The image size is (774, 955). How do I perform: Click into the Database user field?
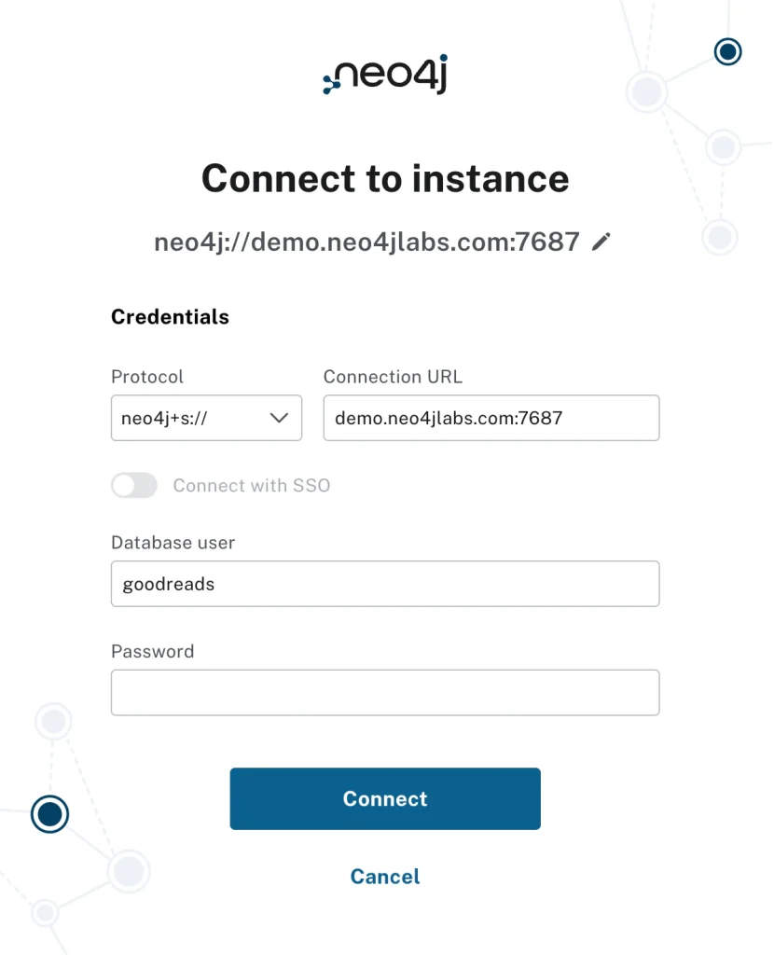385,584
